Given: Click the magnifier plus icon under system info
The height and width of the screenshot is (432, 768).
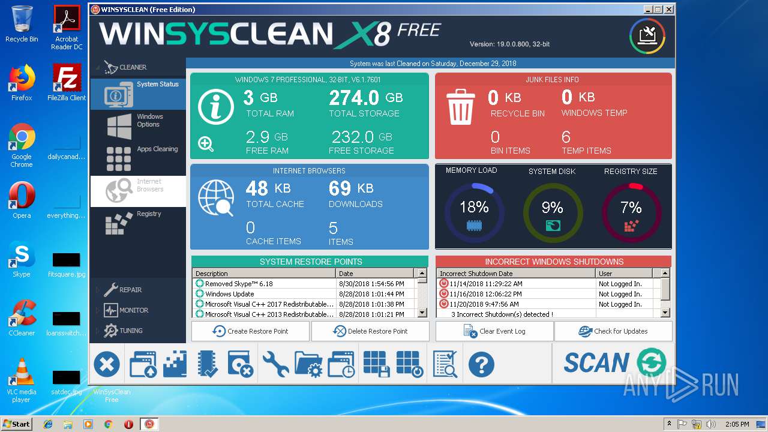Looking at the screenshot, I should (x=206, y=144).
